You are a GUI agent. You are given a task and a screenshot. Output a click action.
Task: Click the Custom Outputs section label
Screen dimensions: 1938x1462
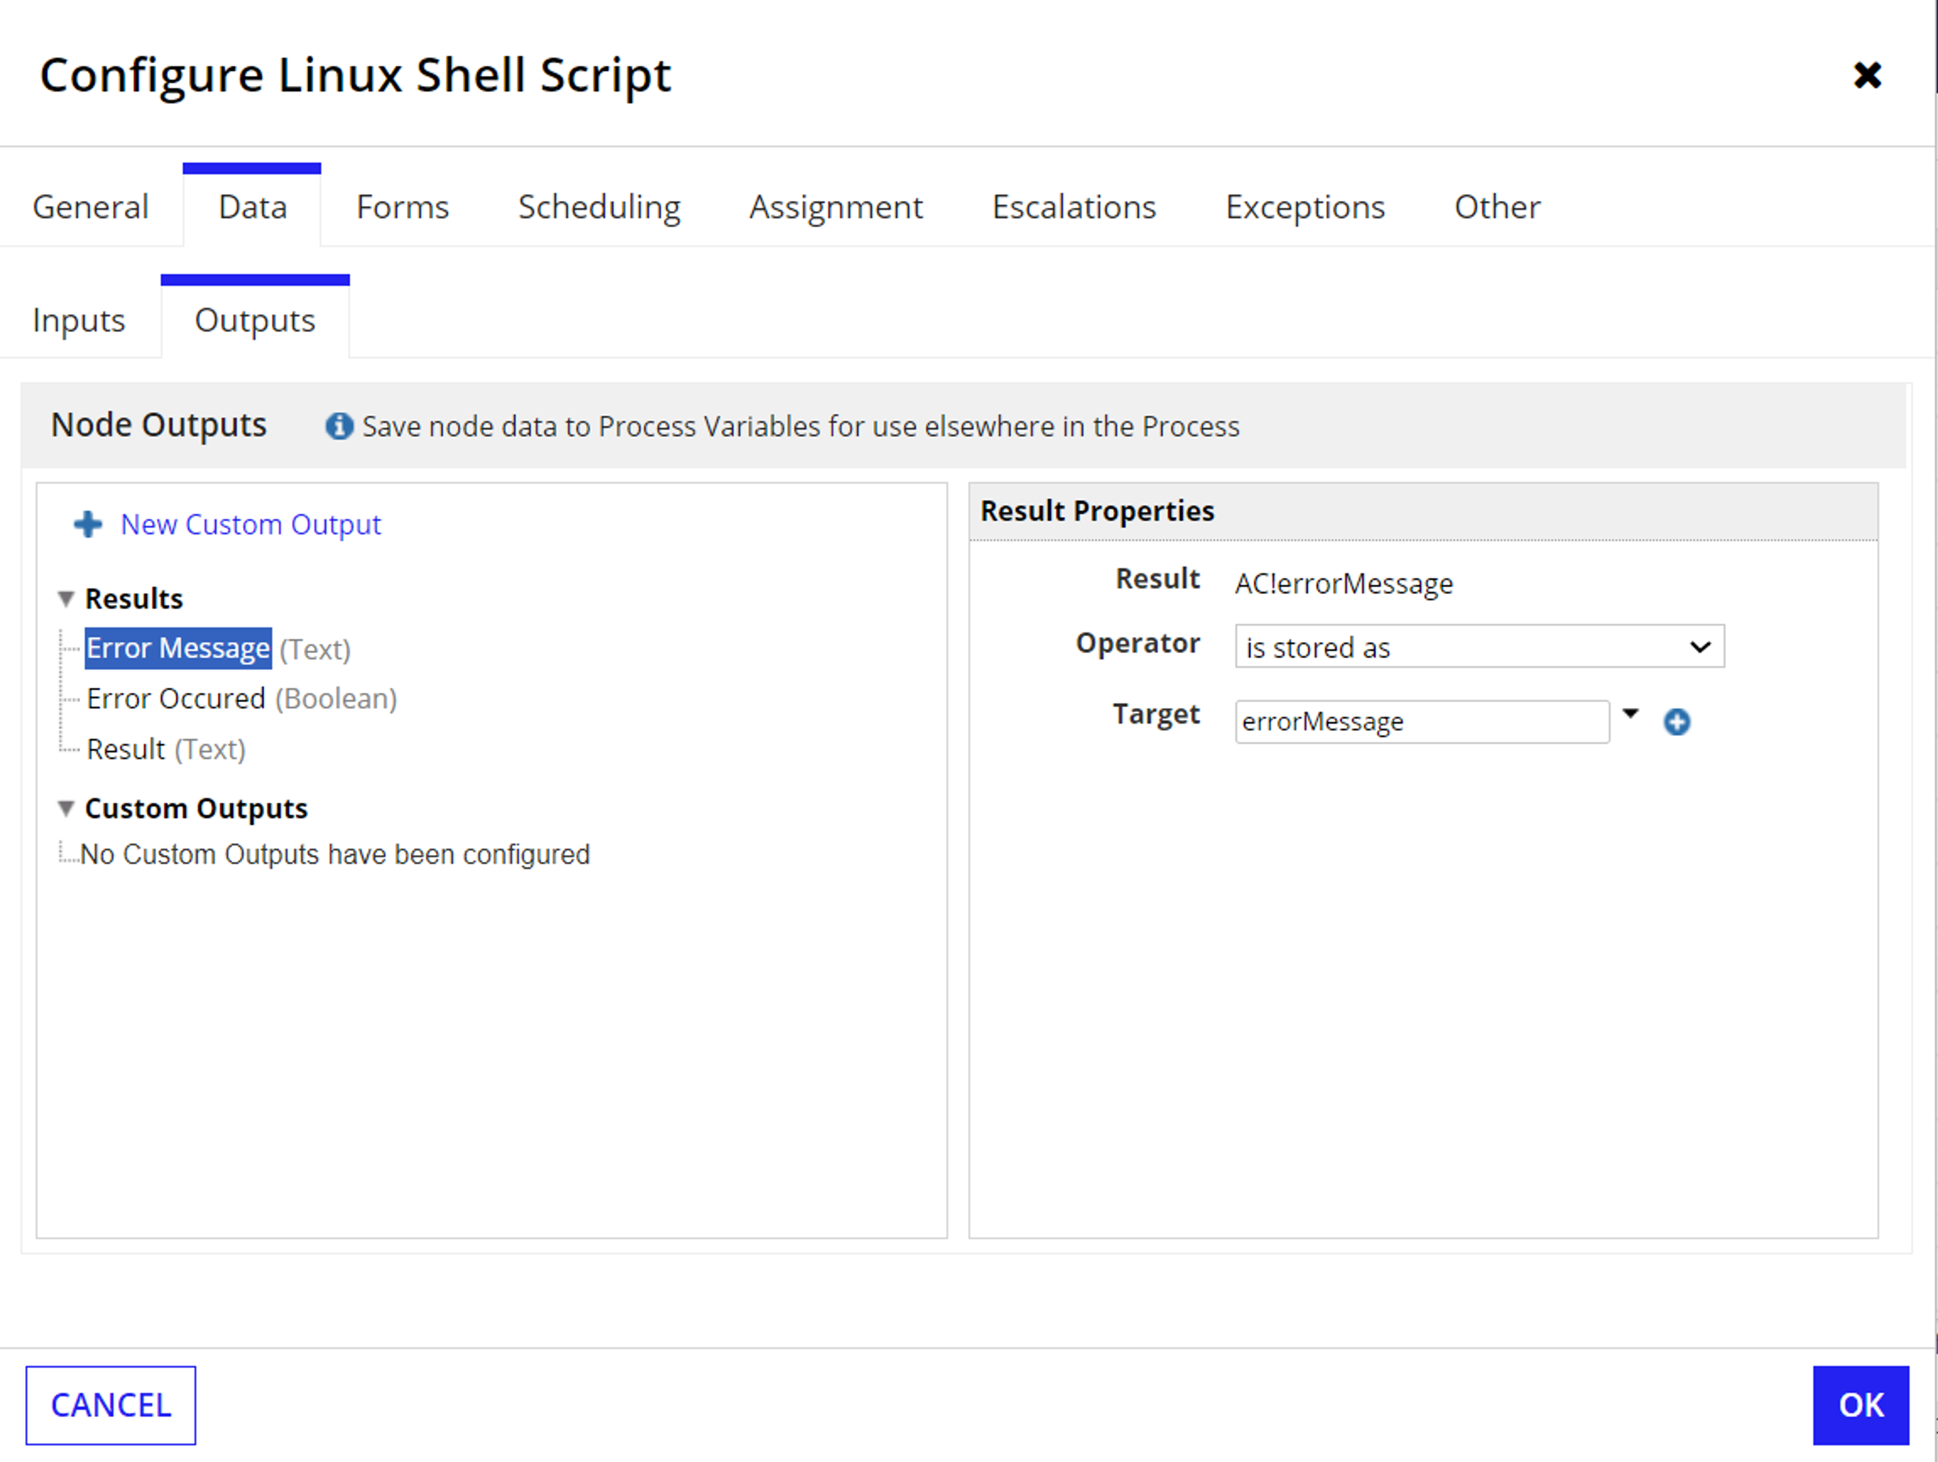(x=196, y=808)
